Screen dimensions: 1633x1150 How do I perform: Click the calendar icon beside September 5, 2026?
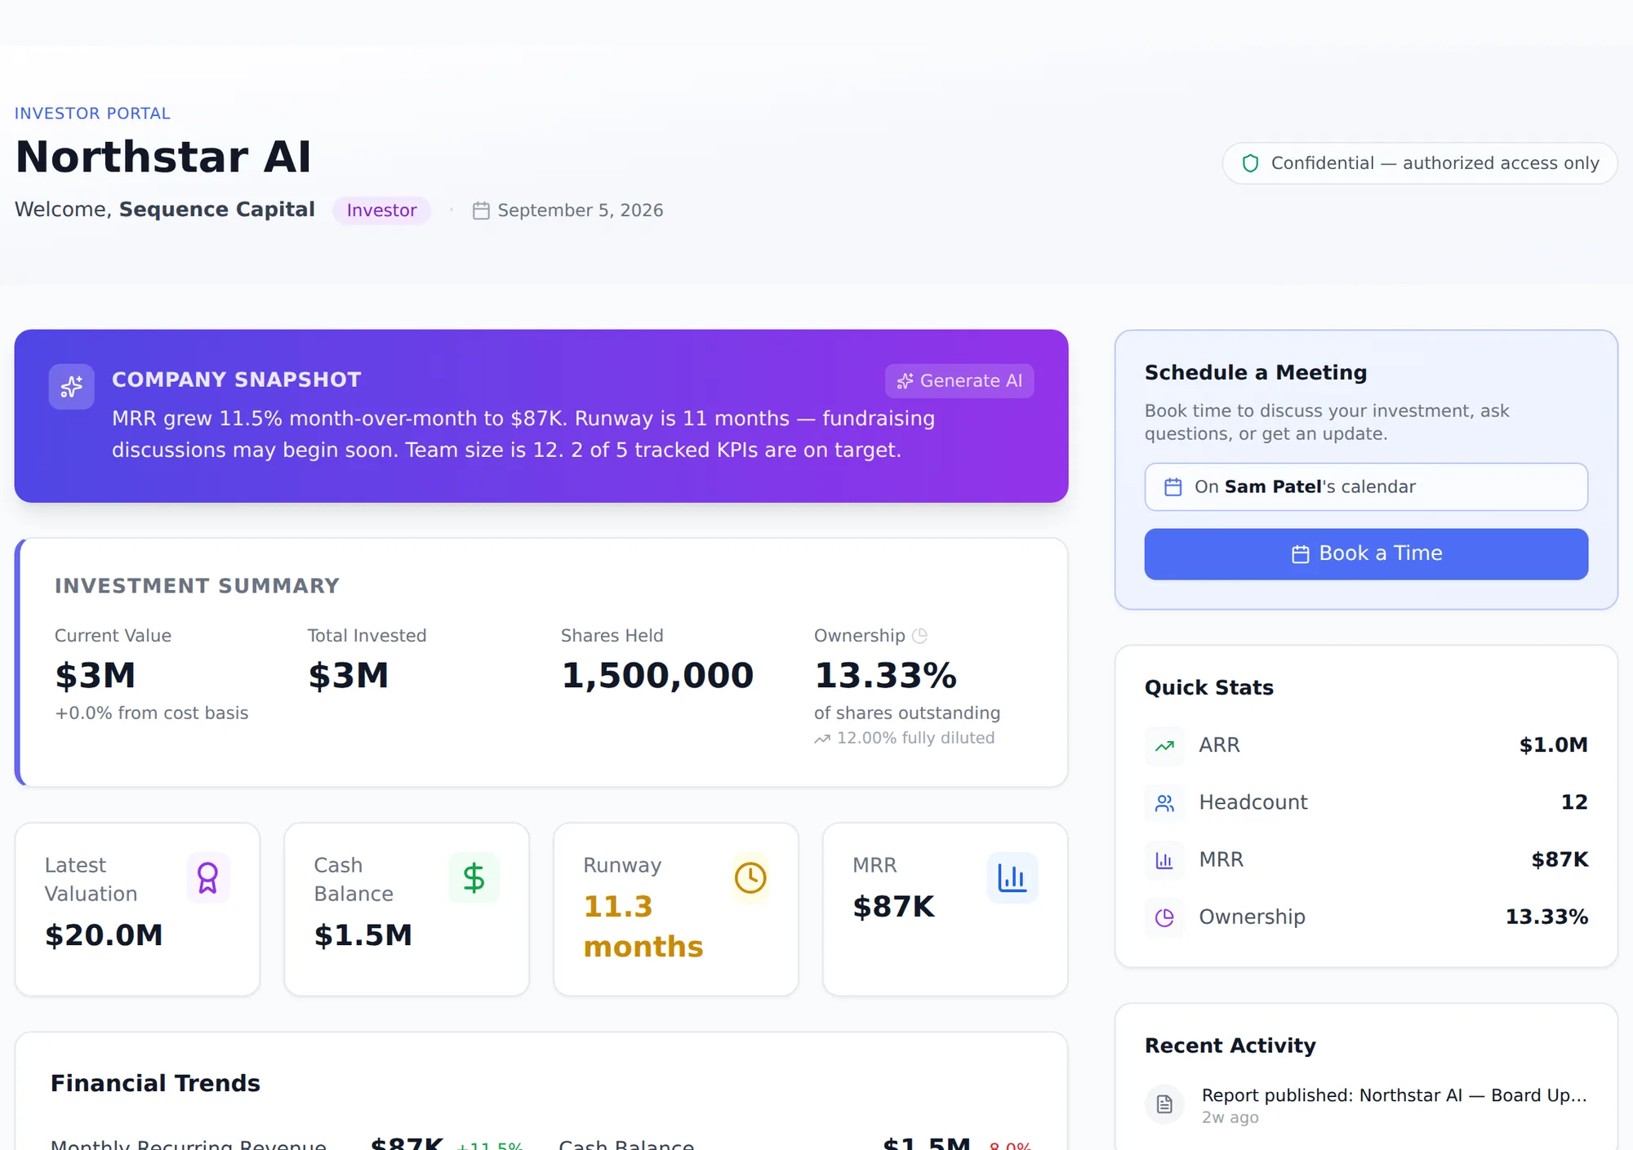click(481, 211)
